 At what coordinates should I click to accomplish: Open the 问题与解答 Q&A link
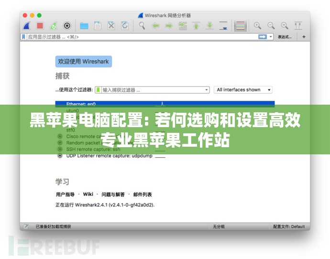coord(113,194)
